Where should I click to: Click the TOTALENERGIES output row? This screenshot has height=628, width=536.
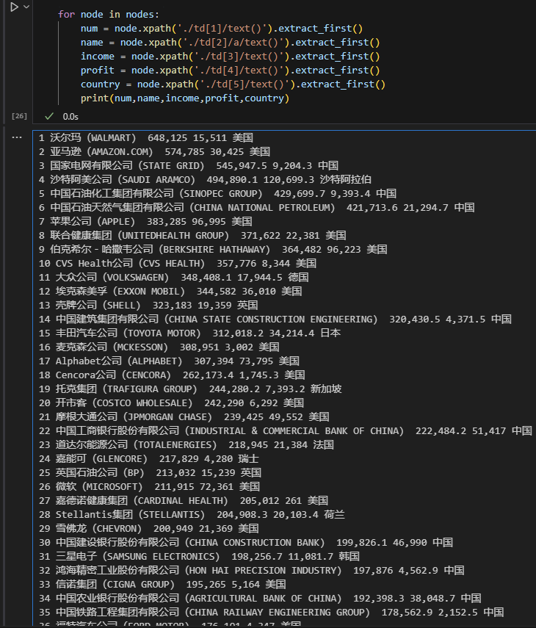point(186,445)
